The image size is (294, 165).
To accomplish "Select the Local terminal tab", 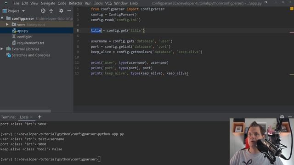I will click(x=24, y=117).
